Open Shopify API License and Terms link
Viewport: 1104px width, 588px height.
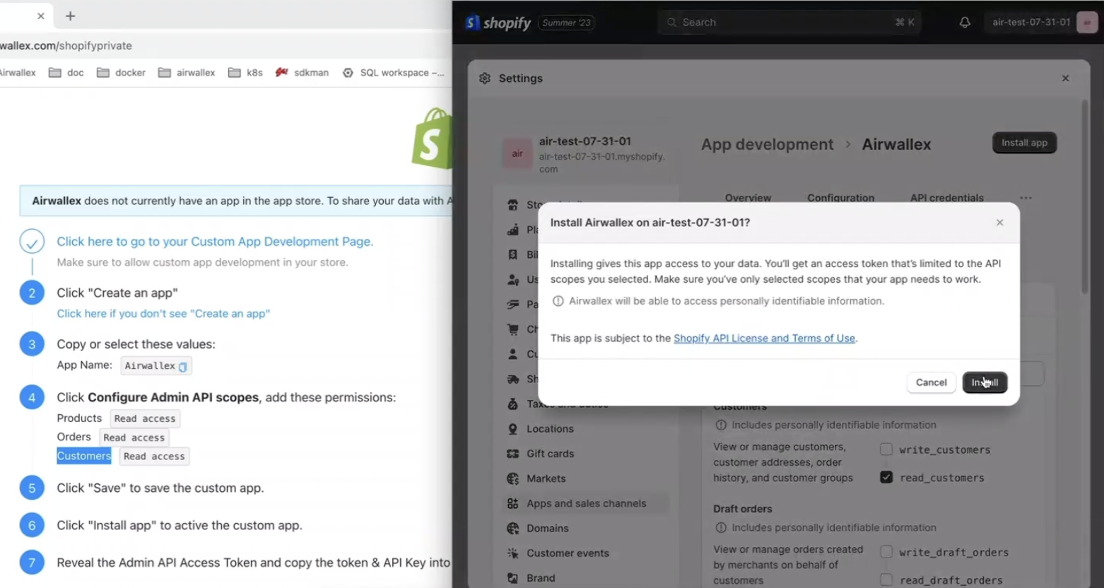click(x=764, y=339)
